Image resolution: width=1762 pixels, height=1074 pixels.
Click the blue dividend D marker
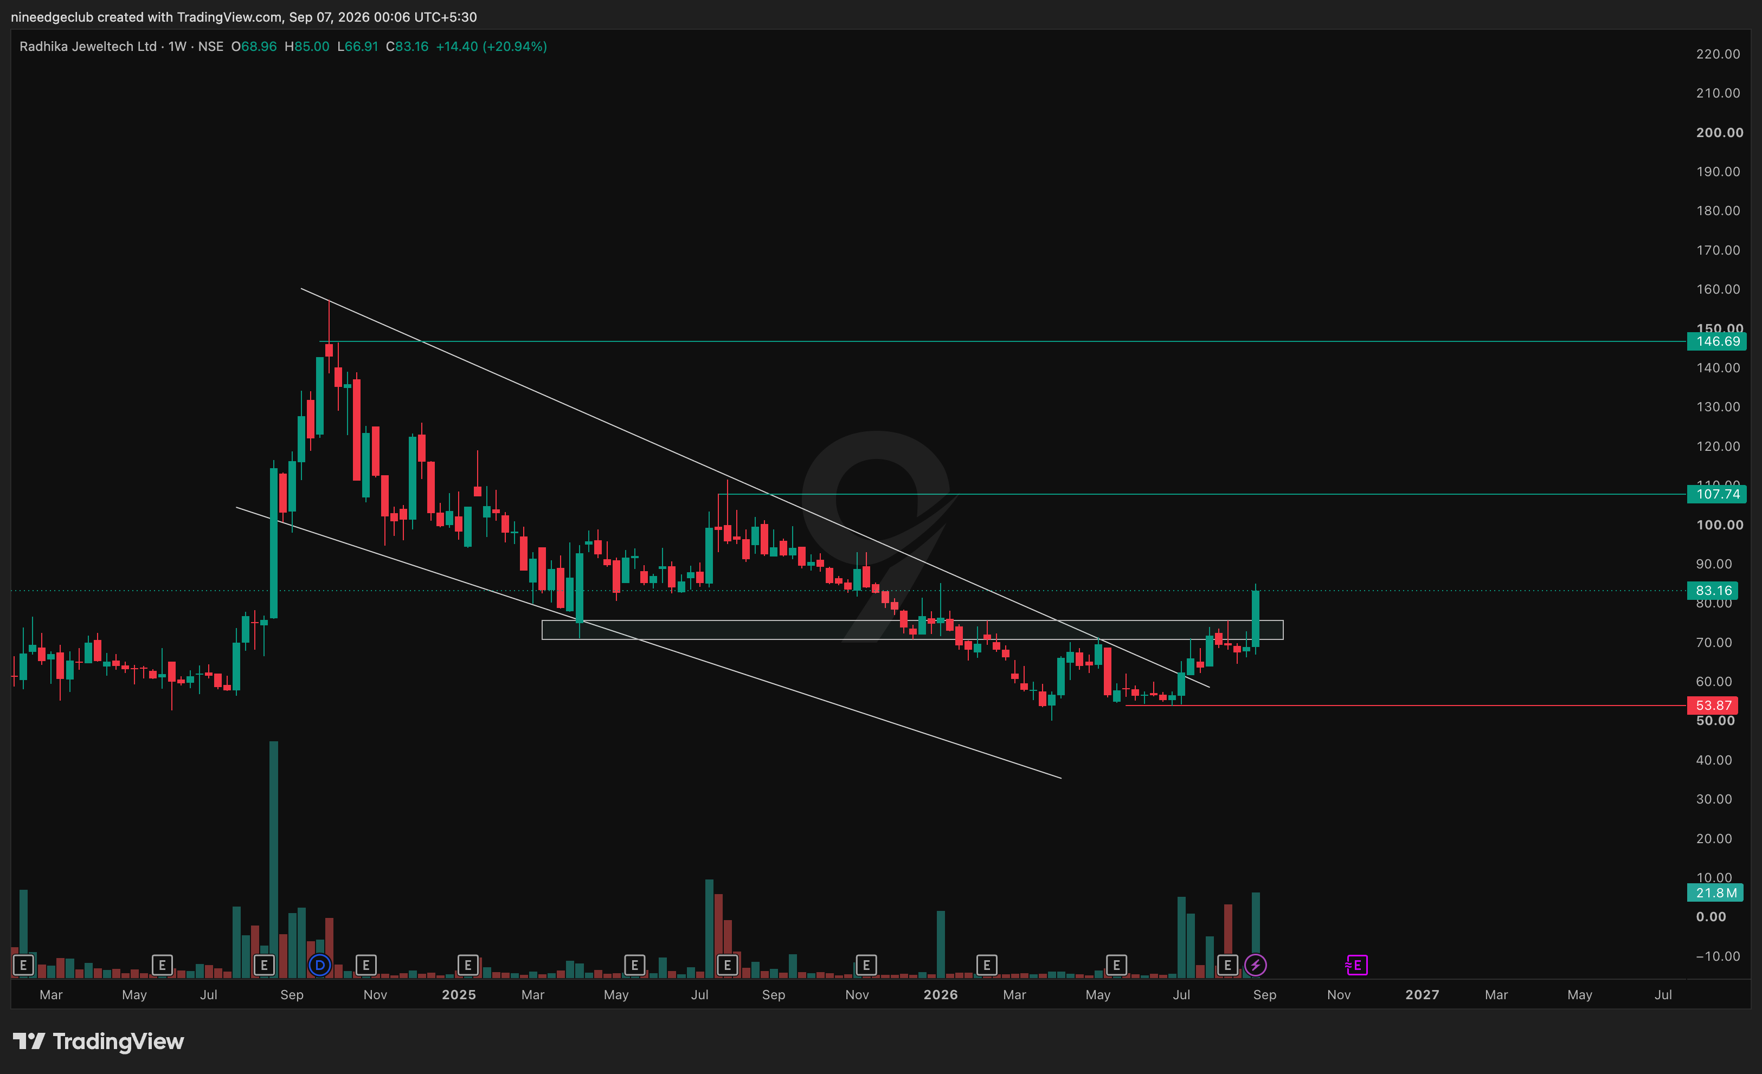[x=320, y=966]
